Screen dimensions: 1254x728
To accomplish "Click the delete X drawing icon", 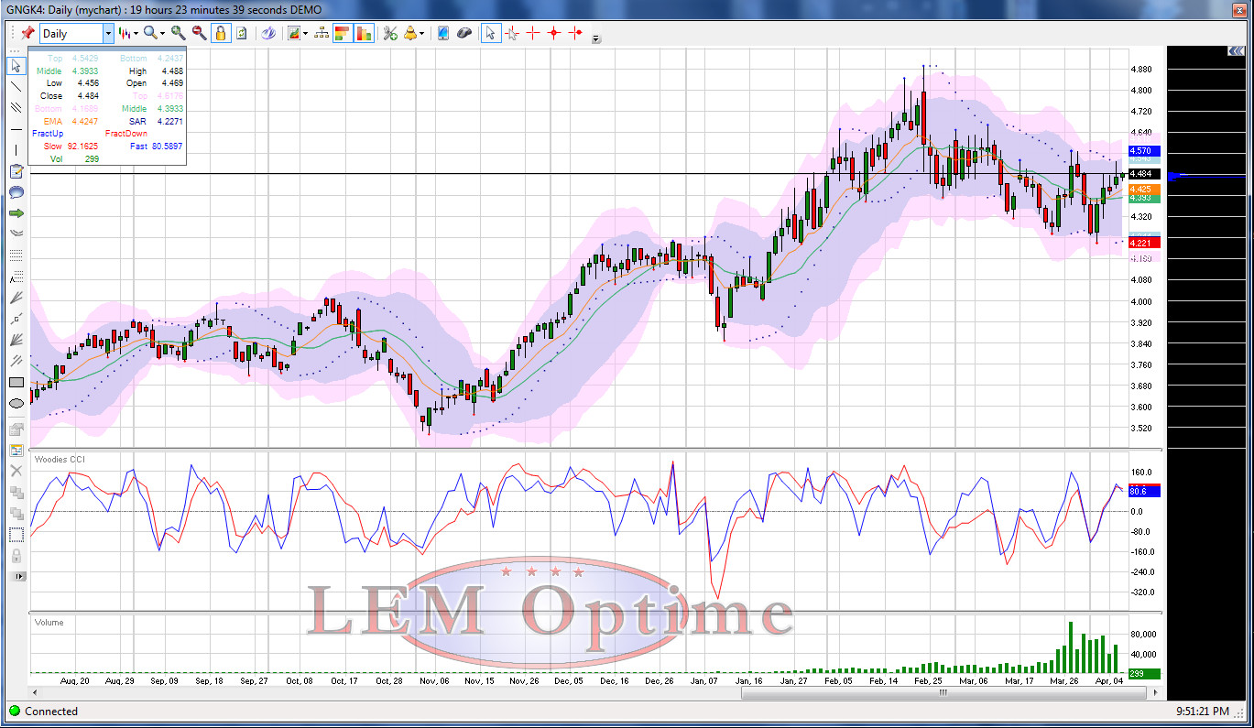I will point(16,471).
